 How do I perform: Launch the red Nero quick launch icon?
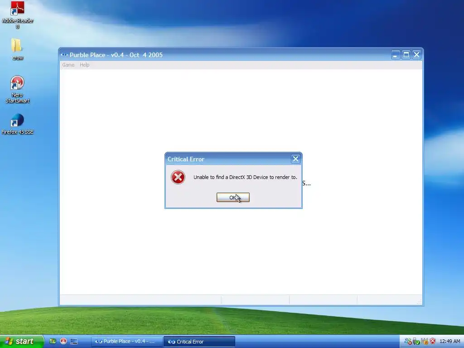[x=63, y=341]
